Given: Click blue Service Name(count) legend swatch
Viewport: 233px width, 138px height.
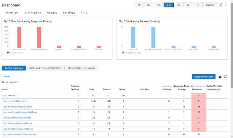Looking at the screenshot, I should [123, 53].
